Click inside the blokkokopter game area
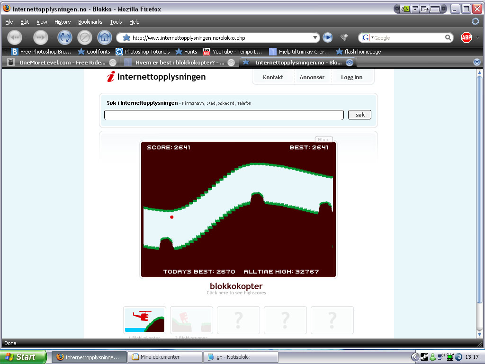The height and width of the screenshot is (364, 485). click(x=238, y=209)
